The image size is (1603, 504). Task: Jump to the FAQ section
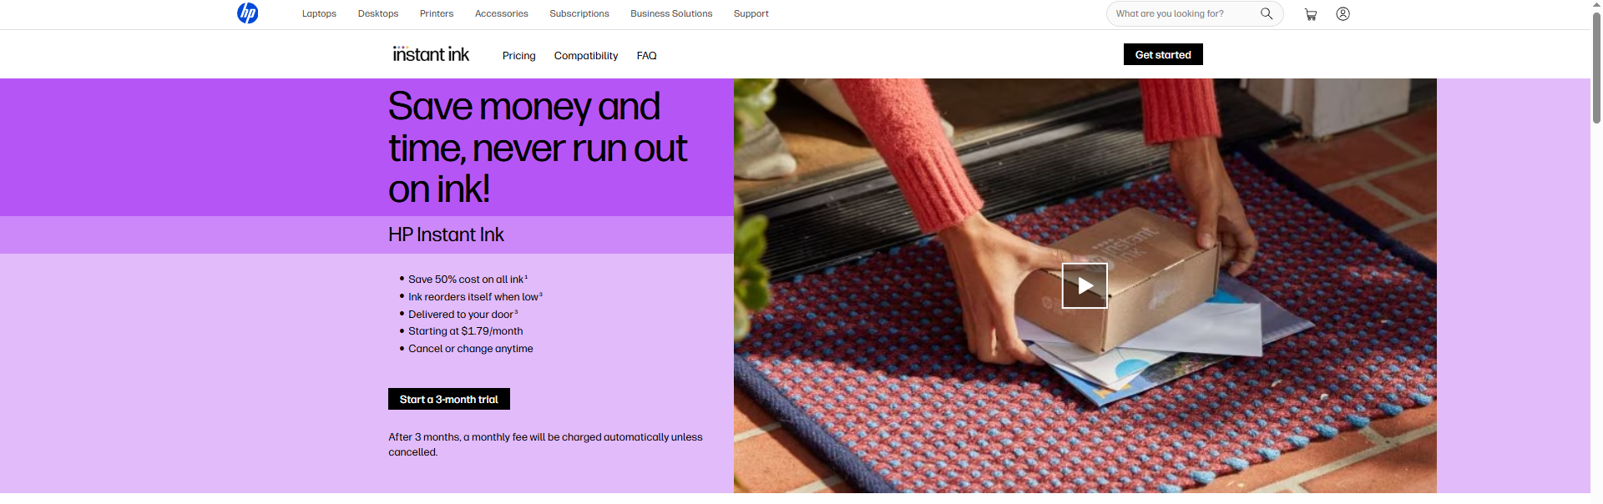(646, 56)
